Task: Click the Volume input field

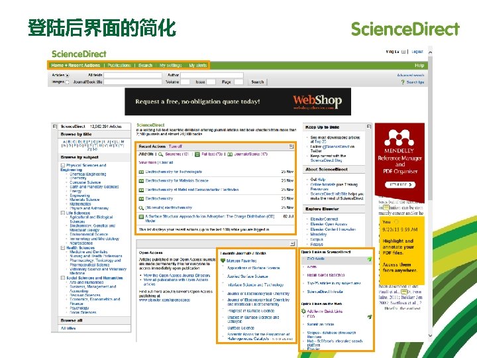Action: [x=185, y=82]
